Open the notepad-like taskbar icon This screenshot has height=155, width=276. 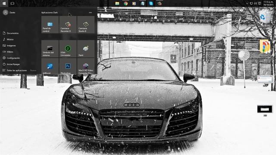[x=143, y=3]
